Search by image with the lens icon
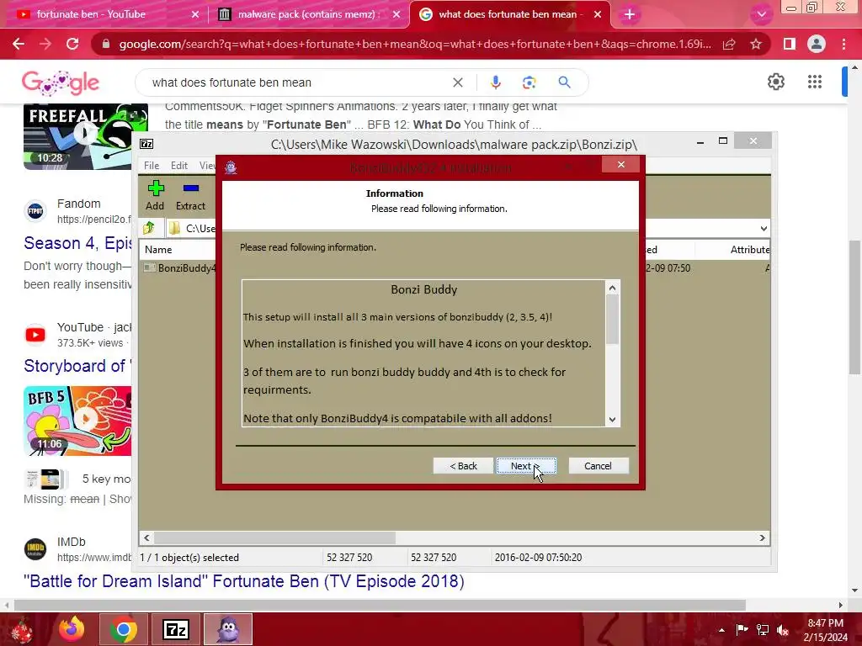 tap(529, 82)
